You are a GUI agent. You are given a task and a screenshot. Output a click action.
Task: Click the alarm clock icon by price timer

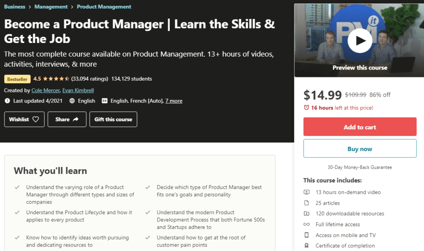coord(306,108)
